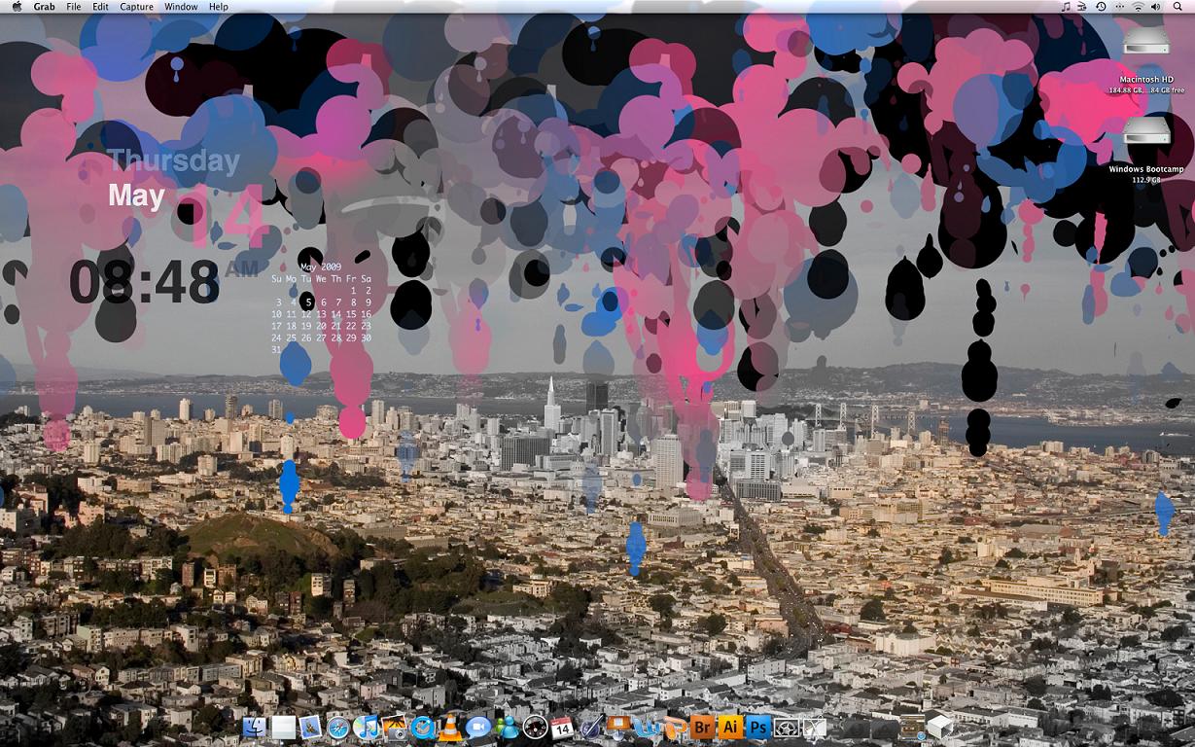This screenshot has height=747, width=1195.
Task: Click the 'Thursday' desktop label
Action: tap(174, 160)
